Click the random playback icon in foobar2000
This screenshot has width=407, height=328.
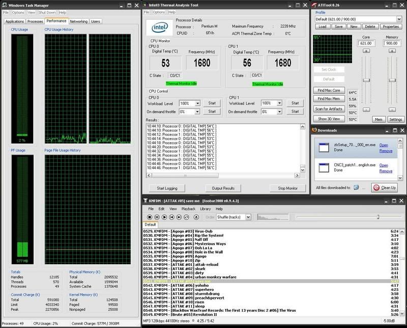tap(186, 217)
